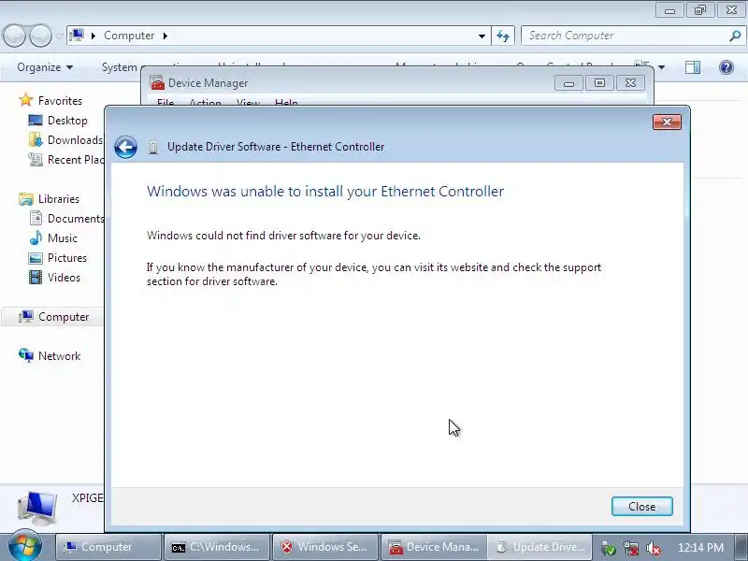Click computer icon in details pane

coord(37,509)
